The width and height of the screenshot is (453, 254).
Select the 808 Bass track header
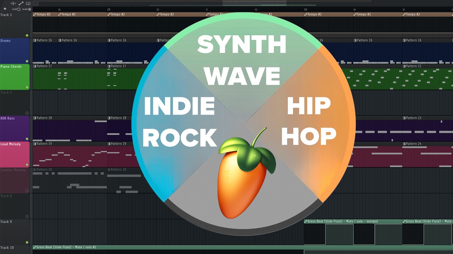[x=15, y=128]
